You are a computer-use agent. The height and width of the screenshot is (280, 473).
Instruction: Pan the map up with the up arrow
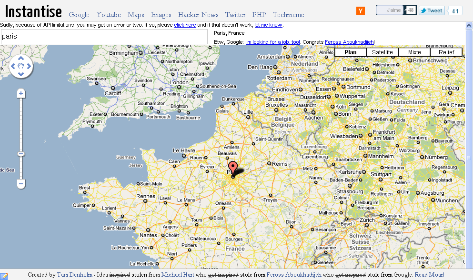[x=21, y=58]
